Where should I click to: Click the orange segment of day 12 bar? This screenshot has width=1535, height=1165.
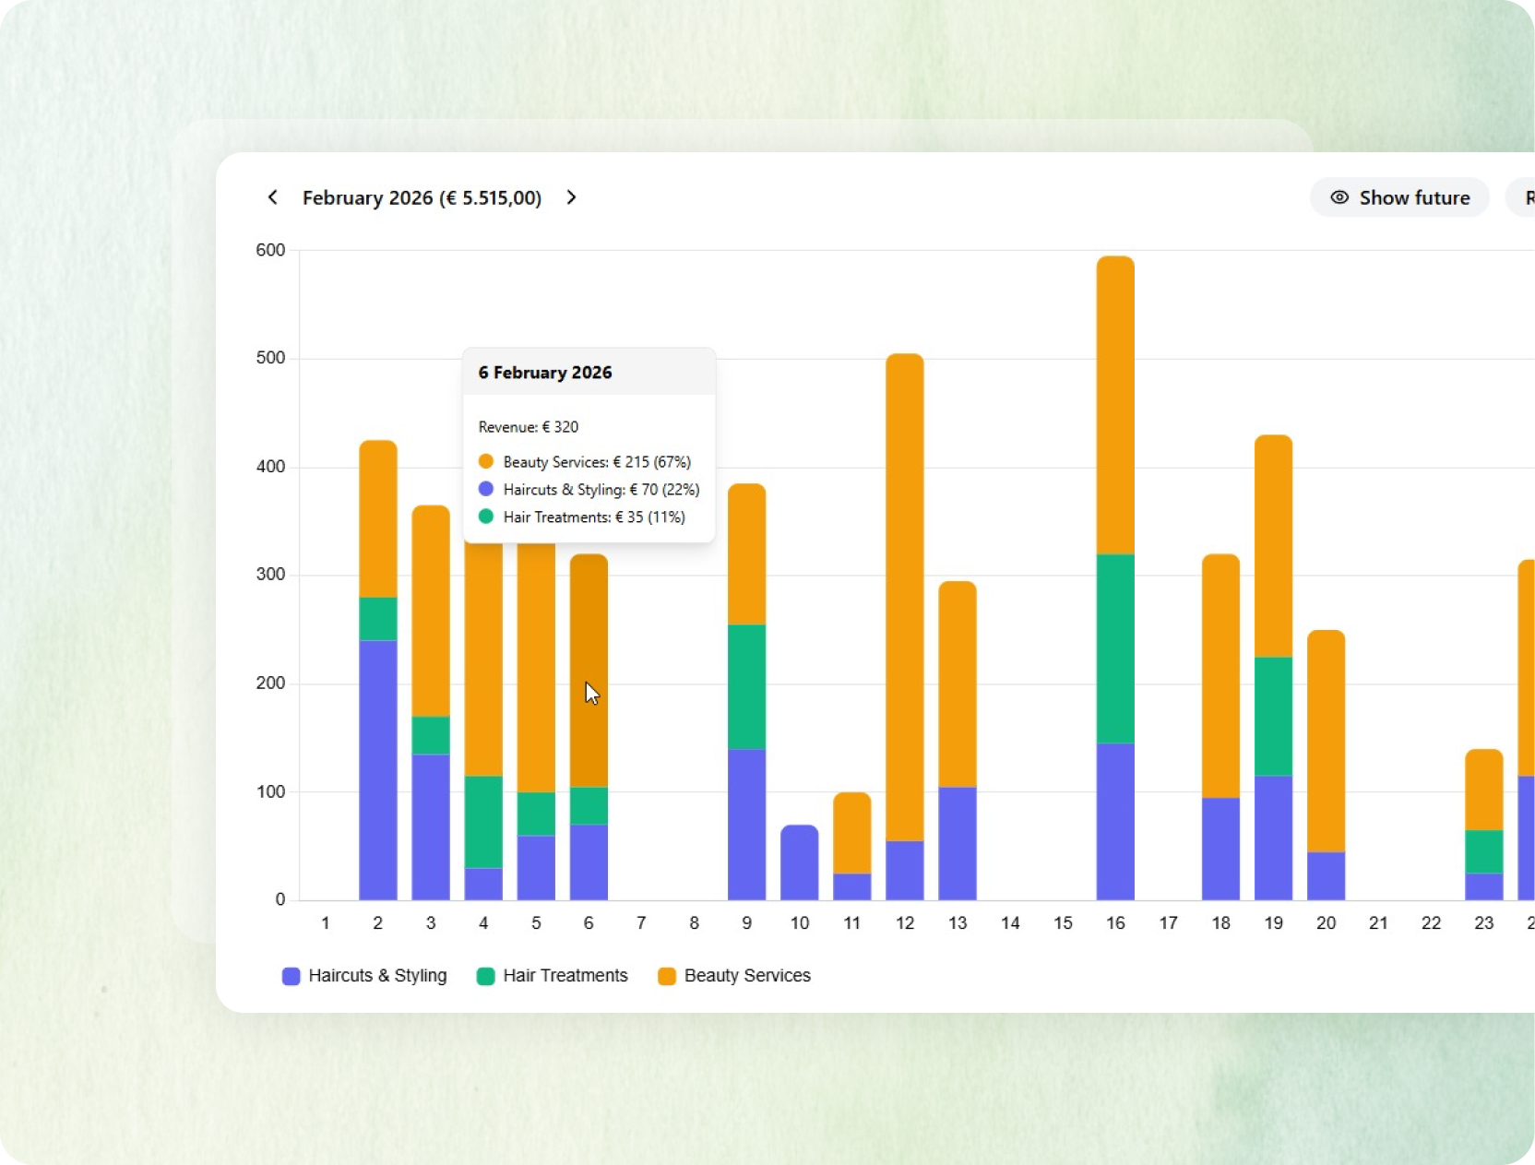(904, 597)
